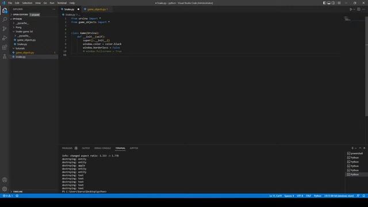368x207 pixels.
Task: Open the Extensions view
Action: tap(5, 47)
